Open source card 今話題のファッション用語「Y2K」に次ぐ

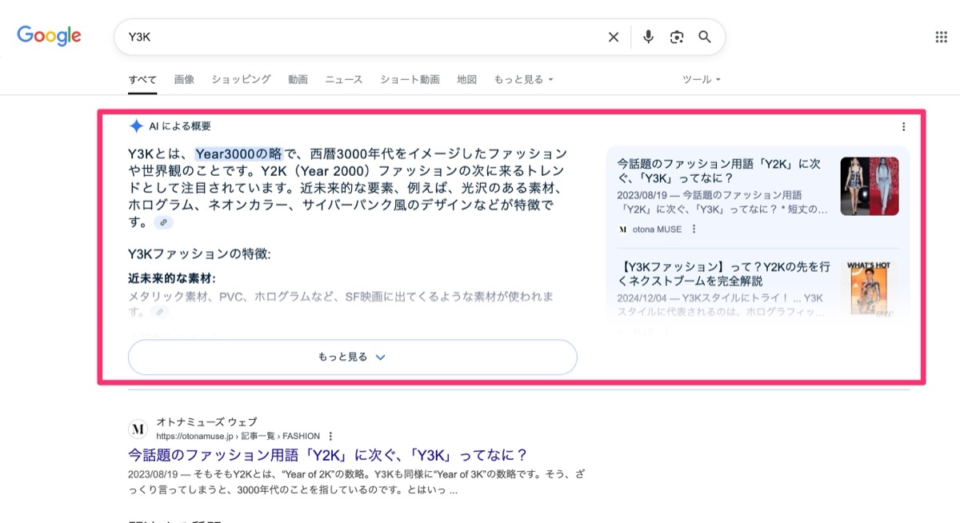(719, 171)
